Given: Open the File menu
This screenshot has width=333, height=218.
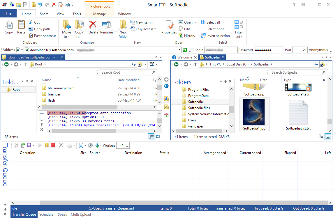Looking at the screenshot, I should point(8,13).
